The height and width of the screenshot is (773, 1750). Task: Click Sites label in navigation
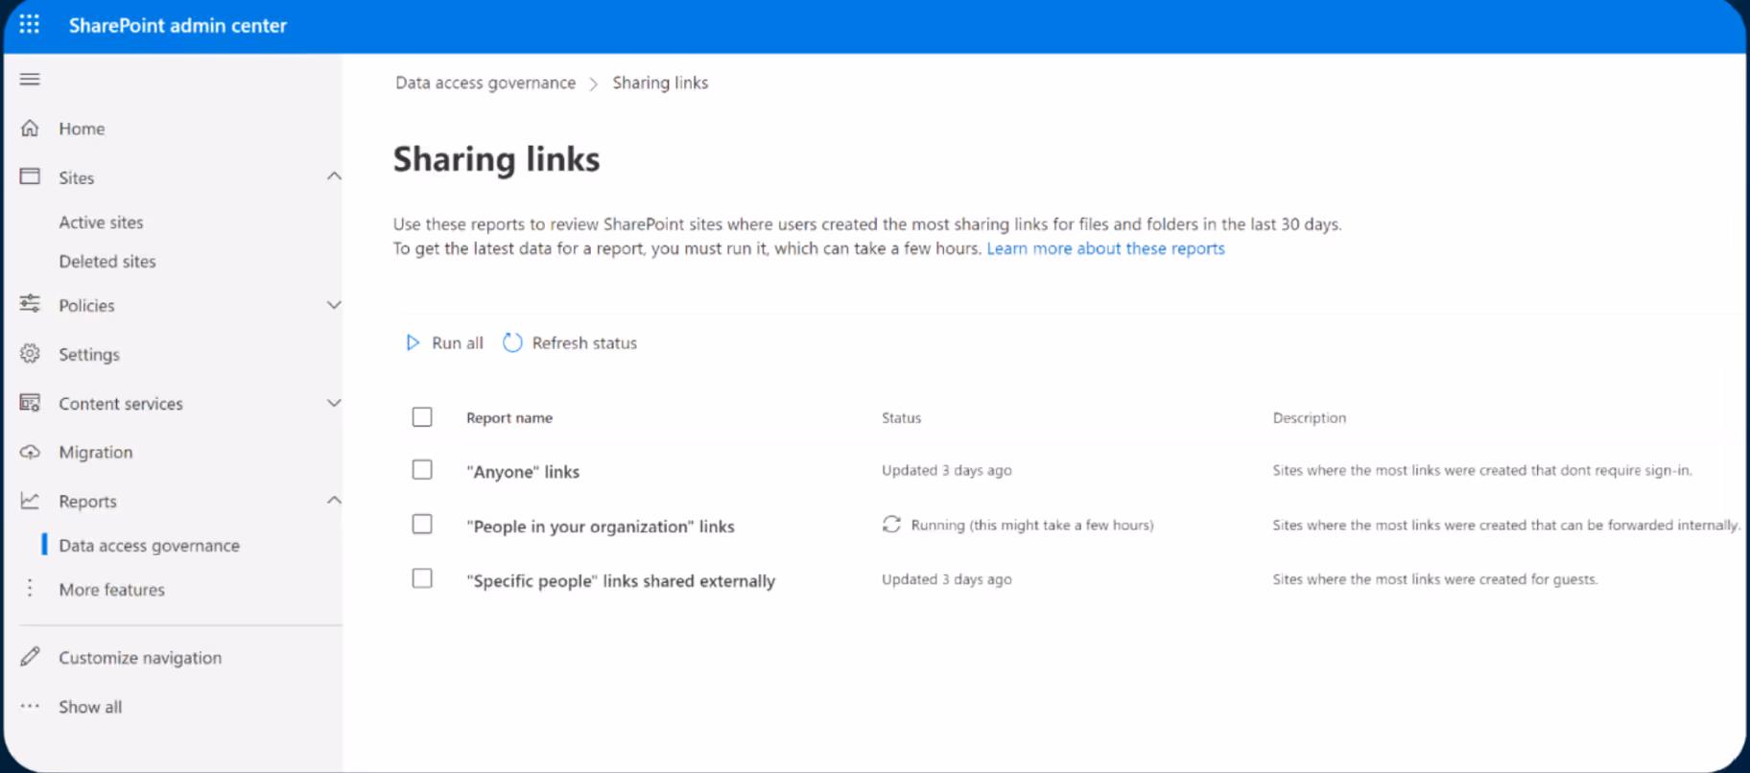point(76,177)
